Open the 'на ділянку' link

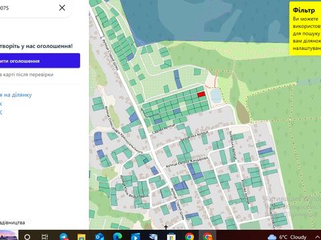(x=16, y=95)
